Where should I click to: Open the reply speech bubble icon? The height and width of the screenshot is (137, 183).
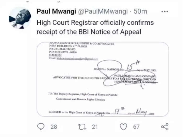[41, 127]
